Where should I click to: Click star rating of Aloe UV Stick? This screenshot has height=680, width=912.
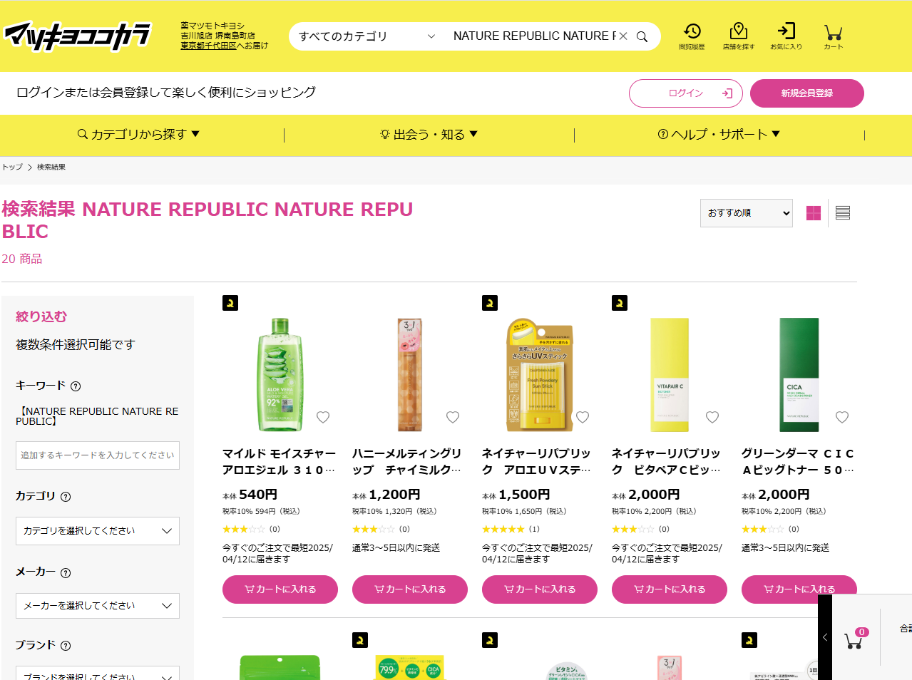tap(503, 530)
